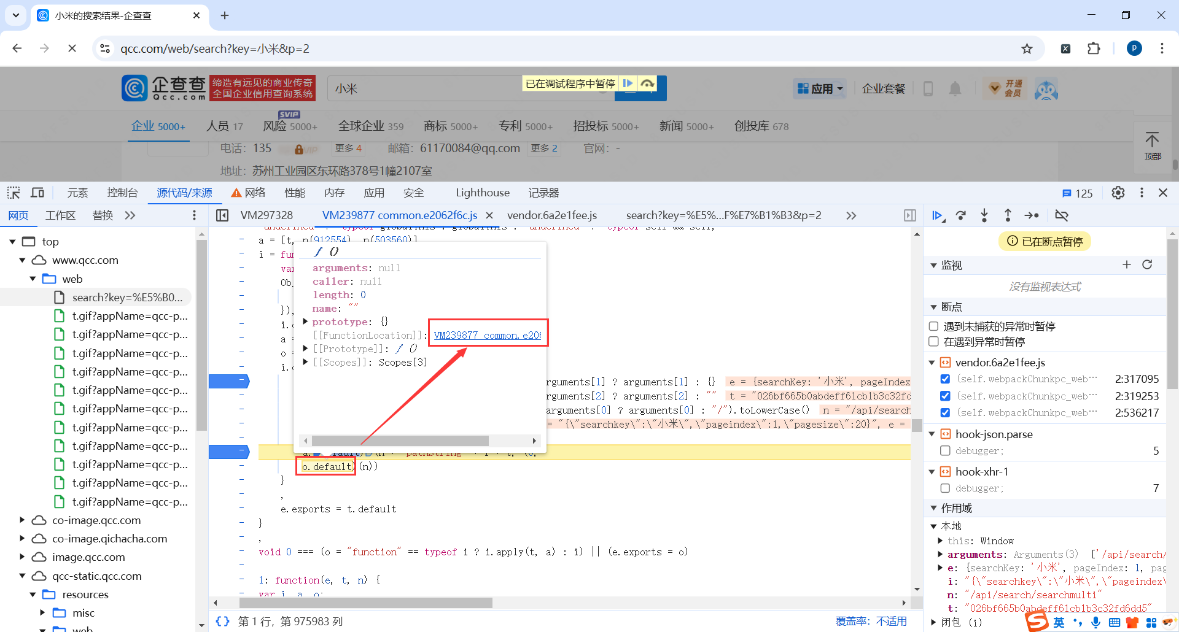
Task: Collapse the top frame tree node
Action: [x=12, y=242]
